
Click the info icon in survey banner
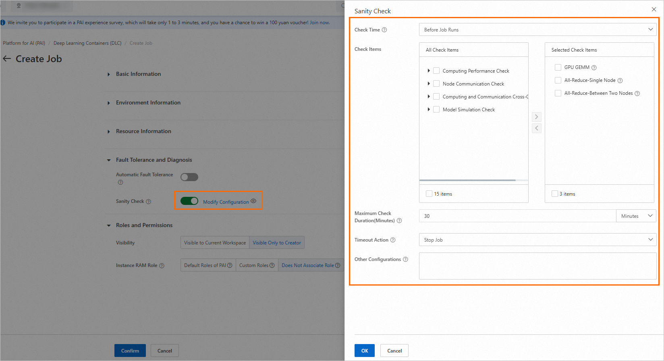(3, 23)
